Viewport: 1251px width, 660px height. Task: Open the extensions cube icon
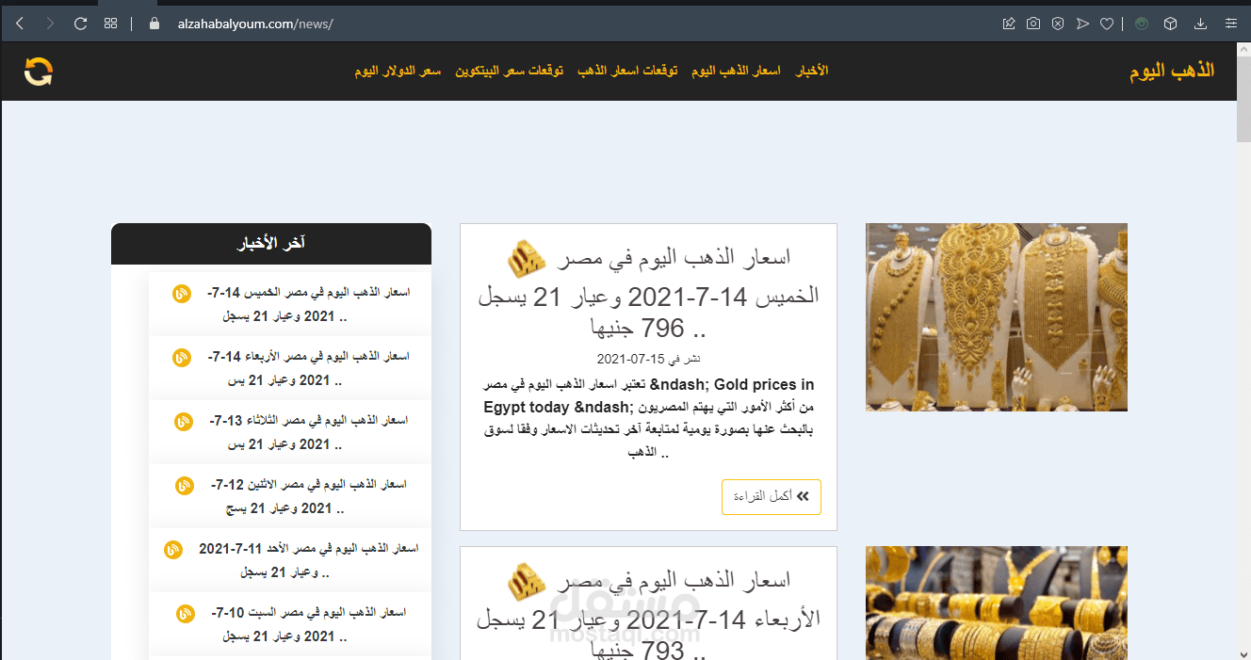[x=1170, y=24]
